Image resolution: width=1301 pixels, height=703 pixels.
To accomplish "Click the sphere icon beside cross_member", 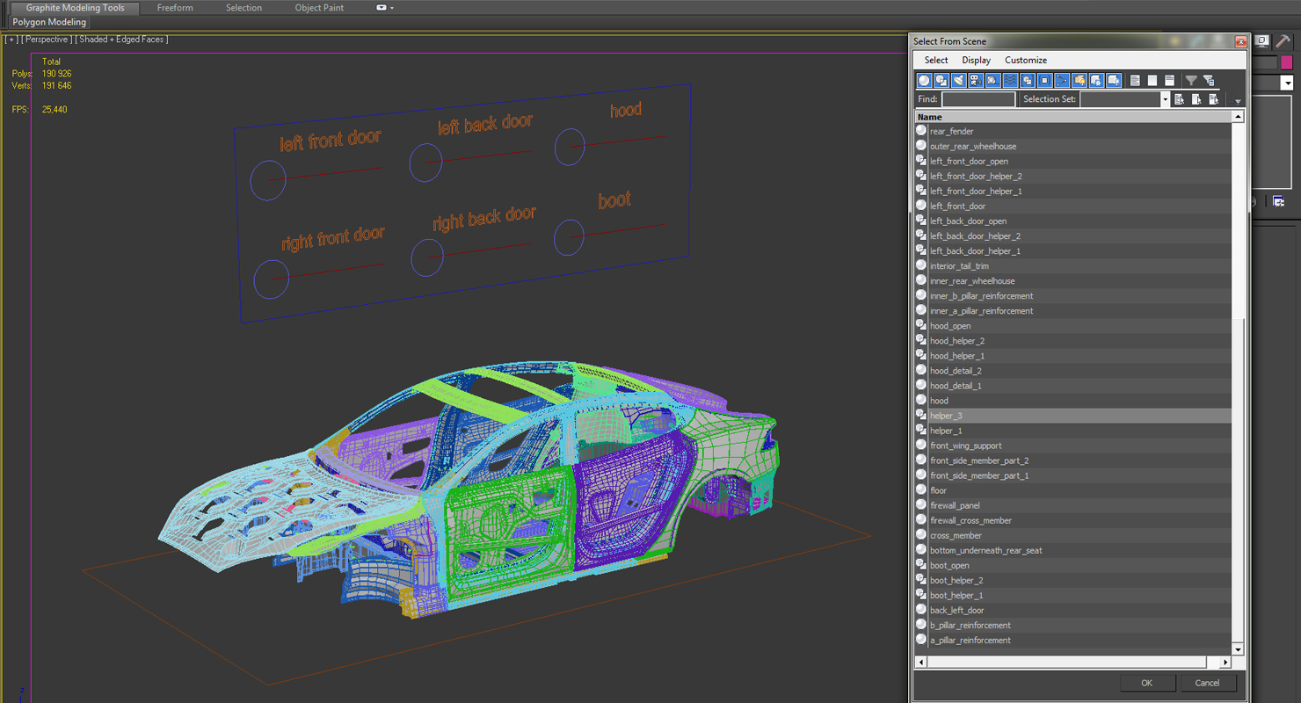I will pyautogui.click(x=921, y=534).
